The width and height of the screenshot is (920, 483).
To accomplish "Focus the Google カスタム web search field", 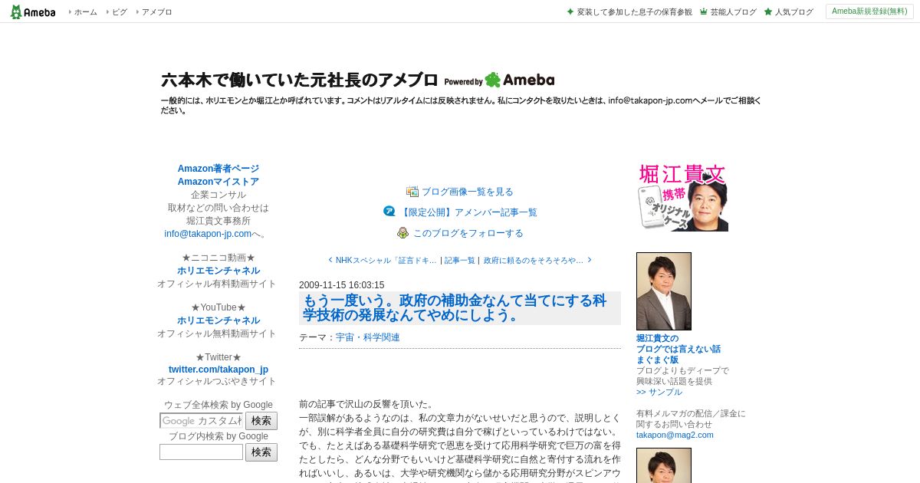I will tap(201, 421).
